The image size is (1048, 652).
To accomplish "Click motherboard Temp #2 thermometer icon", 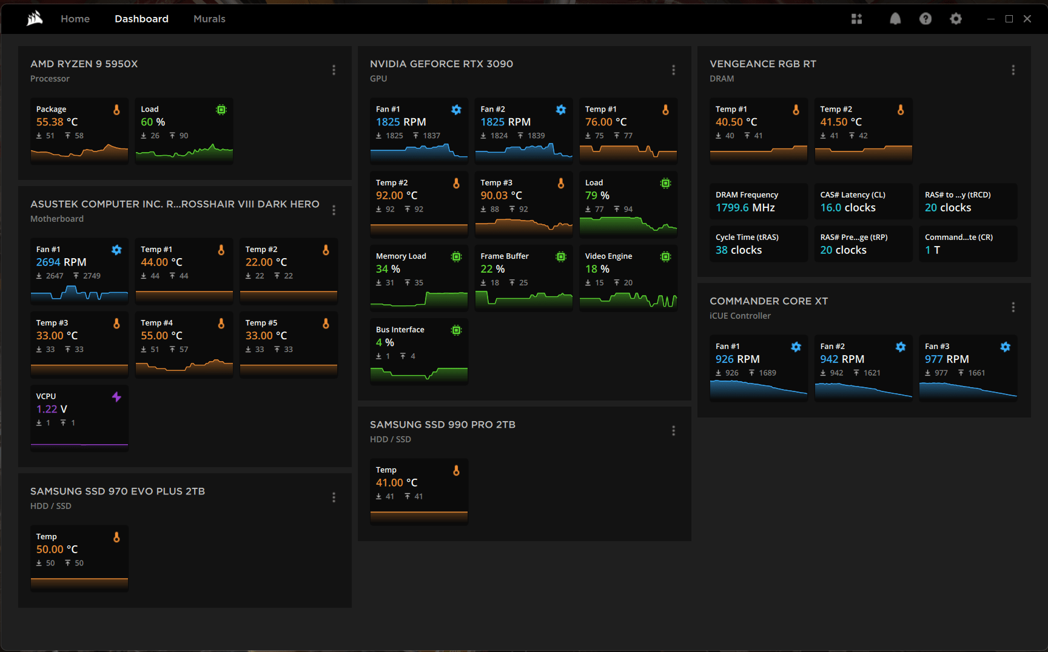I will tap(326, 250).
